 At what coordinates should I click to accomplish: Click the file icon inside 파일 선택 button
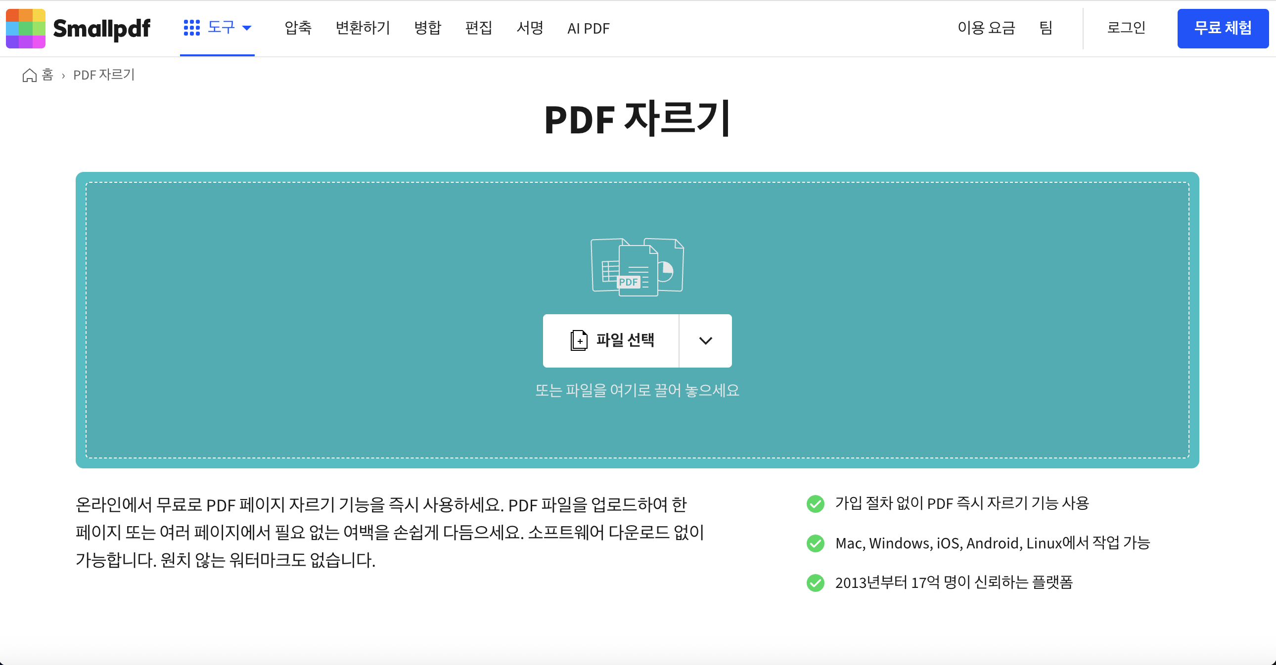[579, 340]
